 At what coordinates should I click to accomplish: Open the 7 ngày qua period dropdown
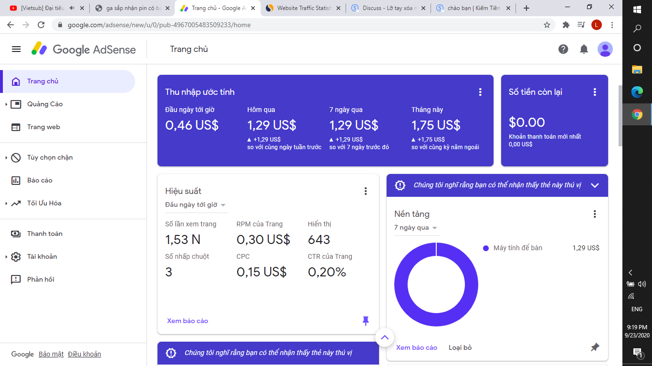[416, 228]
